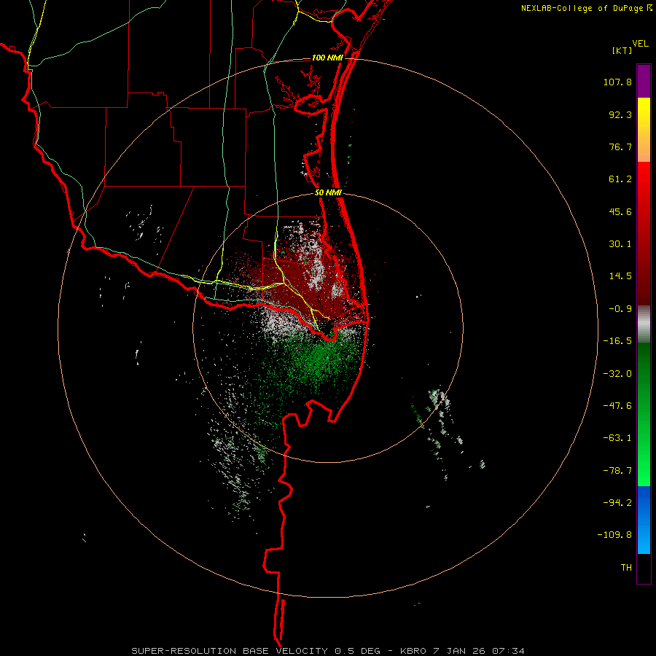This screenshot has width=656, height=656.
Task: Click the -0.9 velocity scale value
Action: [620, 309]
